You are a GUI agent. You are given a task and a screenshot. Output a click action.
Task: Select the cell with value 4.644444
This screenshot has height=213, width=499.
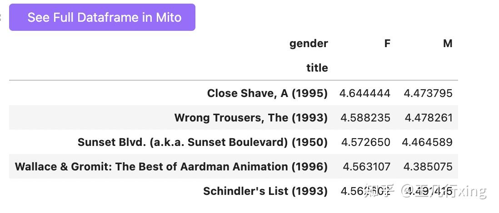click(364, 93)
